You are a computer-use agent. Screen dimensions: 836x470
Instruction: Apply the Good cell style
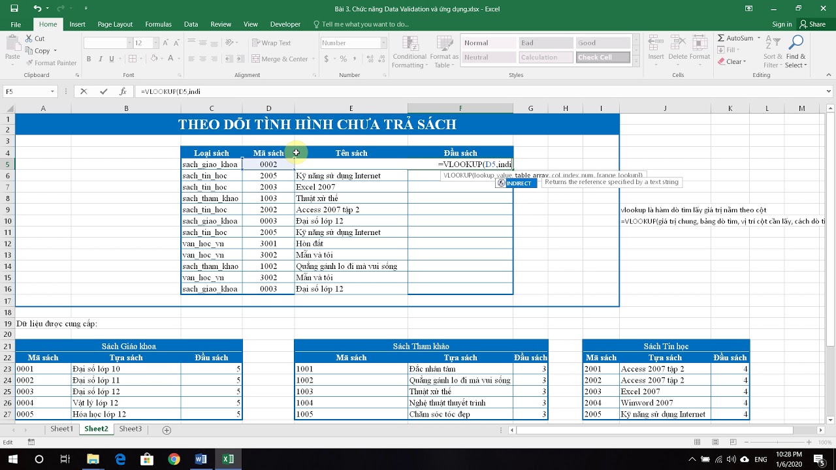pyautogui.click(x=603, y=43)
